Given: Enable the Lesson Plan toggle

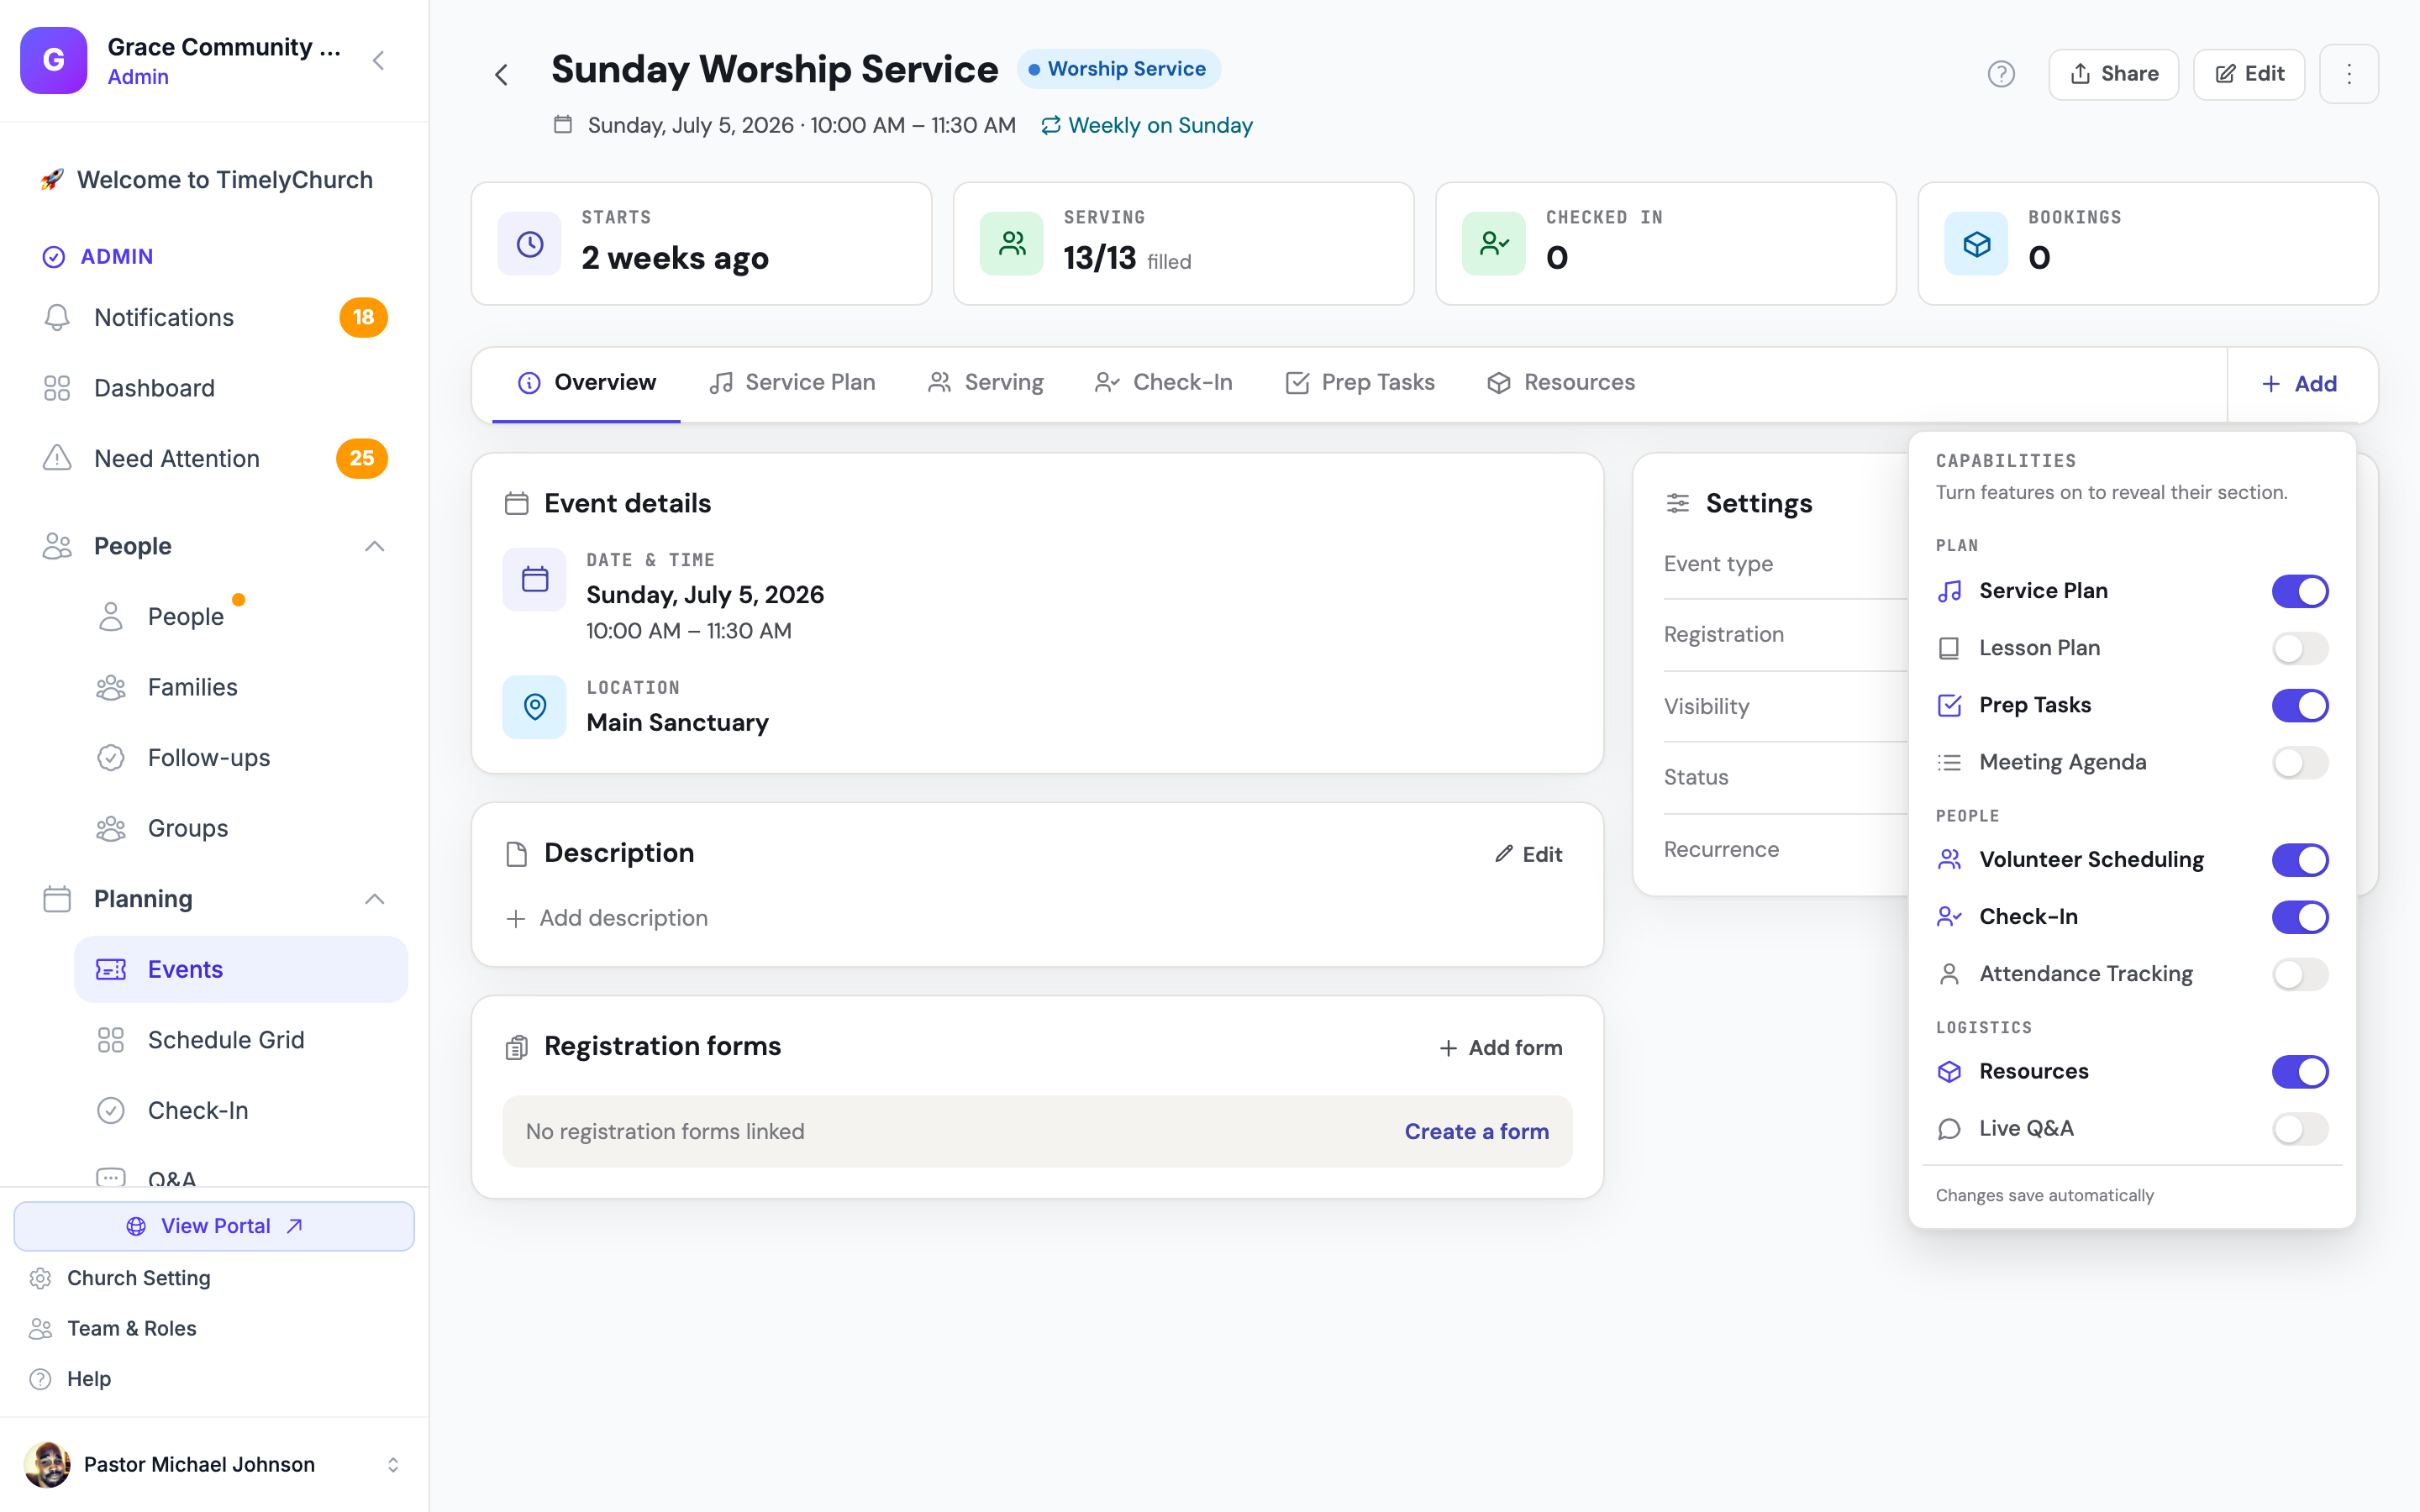Looking at the screenshot, I should (x=2300, y=648).
